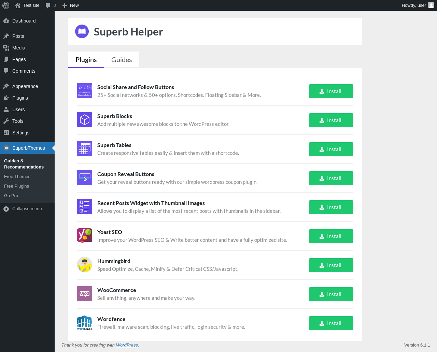Viewport: 437px width, 352px height.
Task: Switch to the Plugins tab
Action: [86, 60]
